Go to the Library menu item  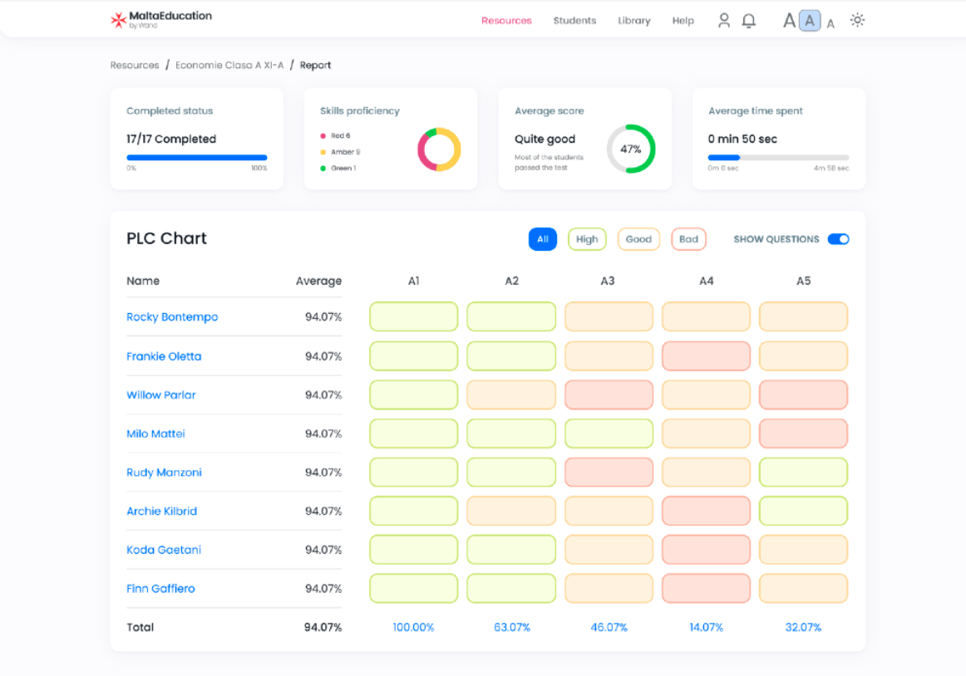point(634,21)
